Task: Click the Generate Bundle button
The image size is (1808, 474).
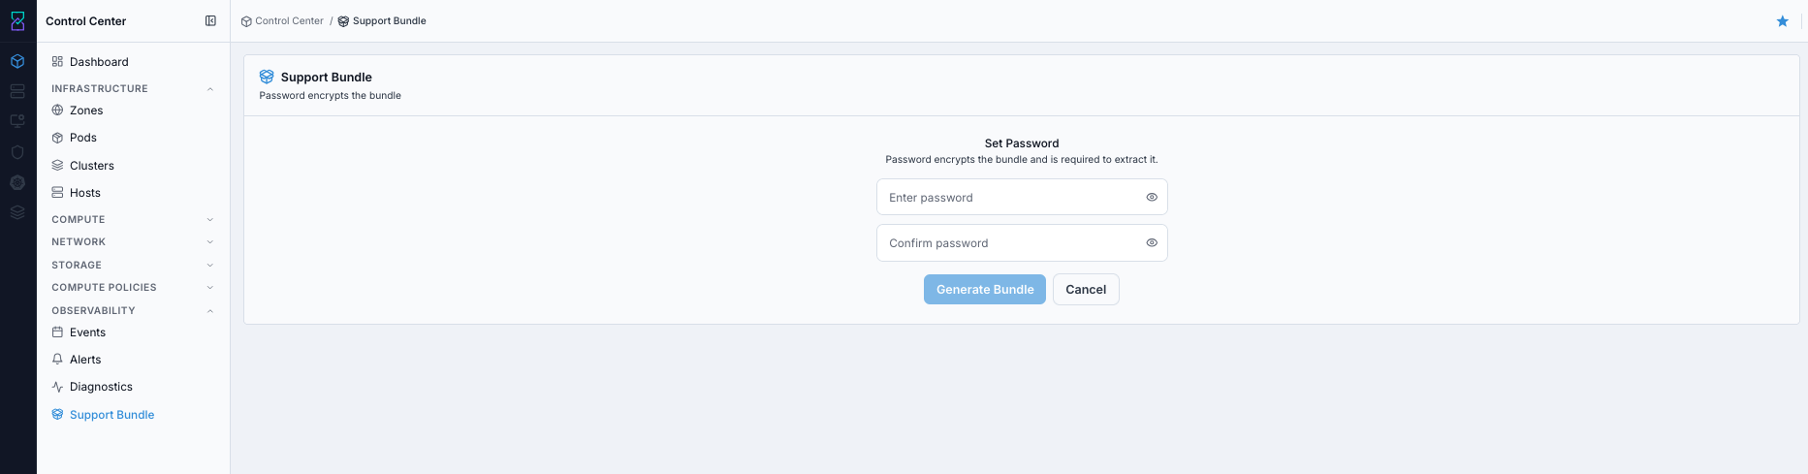Action: tap(985, 289)
